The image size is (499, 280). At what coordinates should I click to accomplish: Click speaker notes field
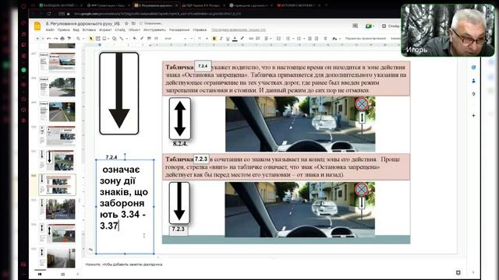pyautogui.click(x=123, y=264)
